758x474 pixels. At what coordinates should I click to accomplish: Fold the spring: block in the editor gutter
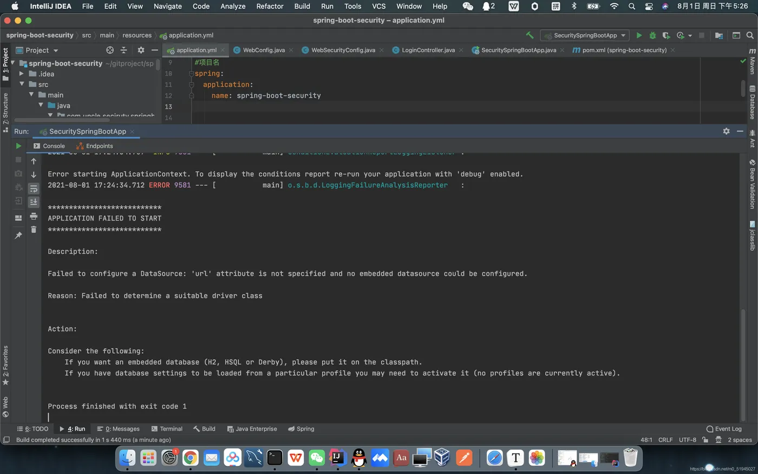click(x=191, y=74)
